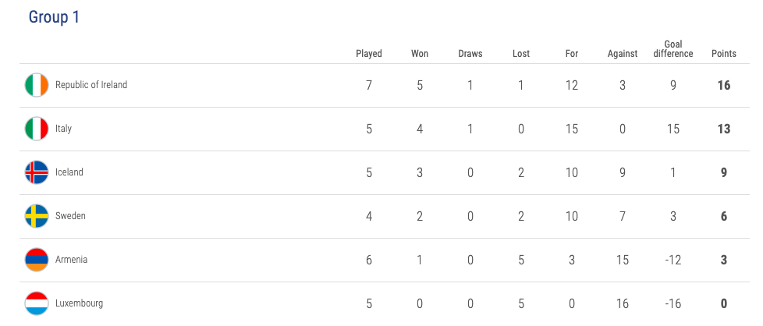763x326 pixels.
Task: Open the Republic of Ireland team link
Action: click(91, 85)
